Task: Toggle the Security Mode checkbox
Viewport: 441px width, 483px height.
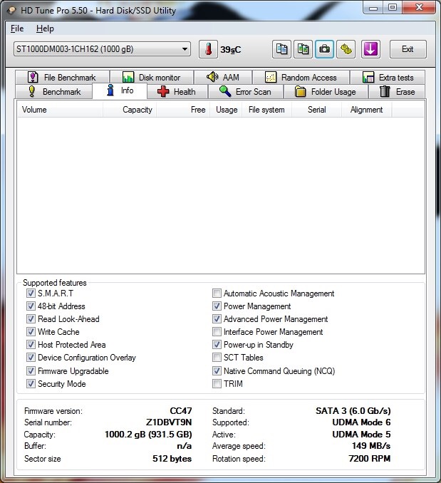Action: [31, 383]
